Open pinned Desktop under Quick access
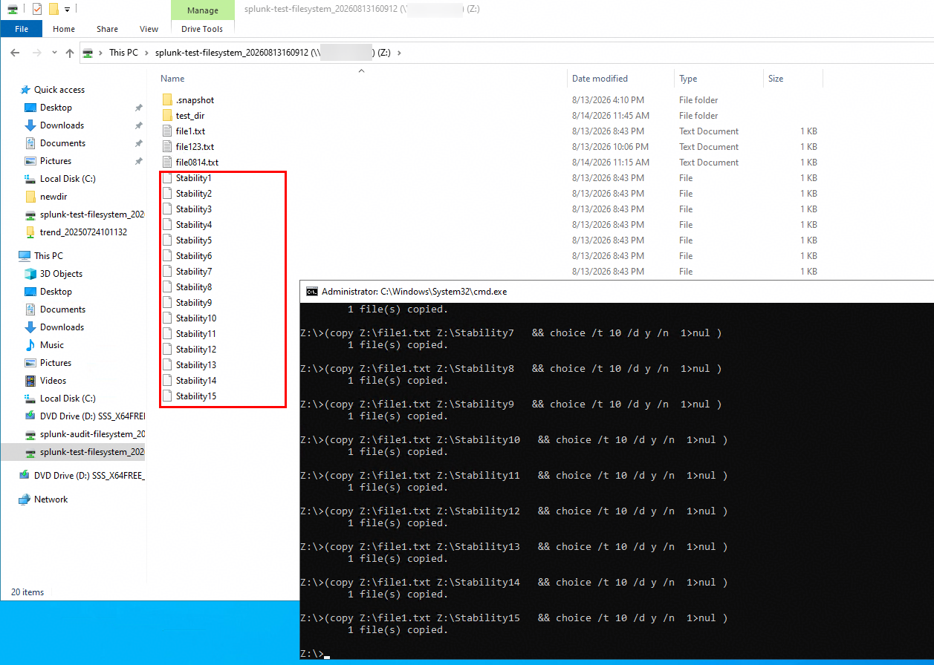 (x=56, y=108)
